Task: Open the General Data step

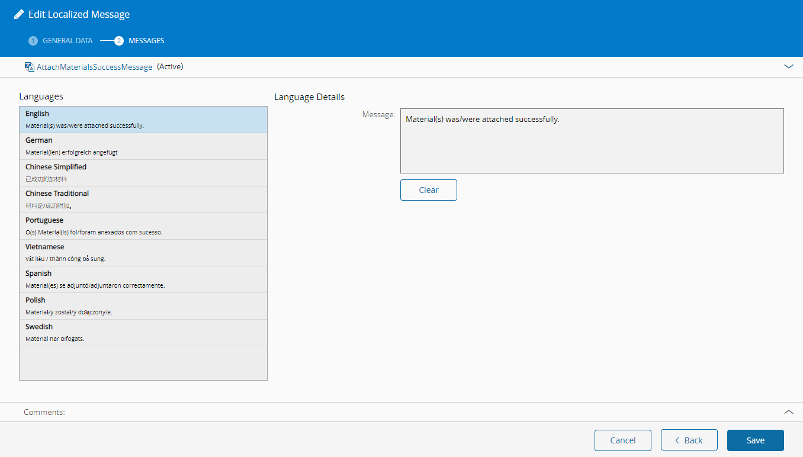Action: tap(68, 41)
